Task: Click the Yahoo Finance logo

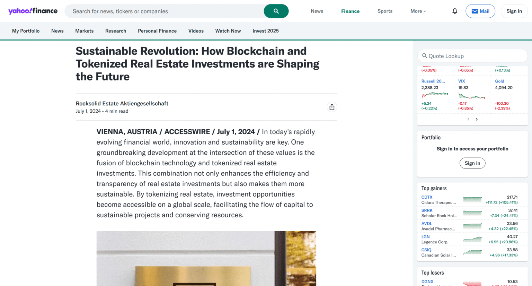Action: coord(33,11)
